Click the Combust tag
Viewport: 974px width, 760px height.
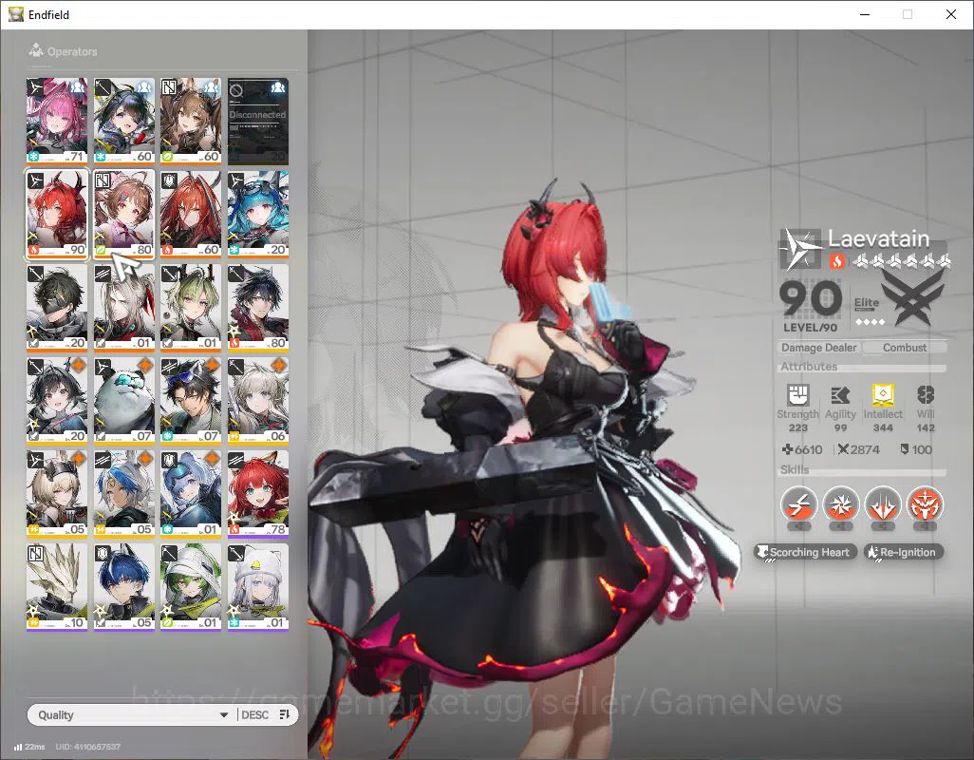(x=905, y=348)
